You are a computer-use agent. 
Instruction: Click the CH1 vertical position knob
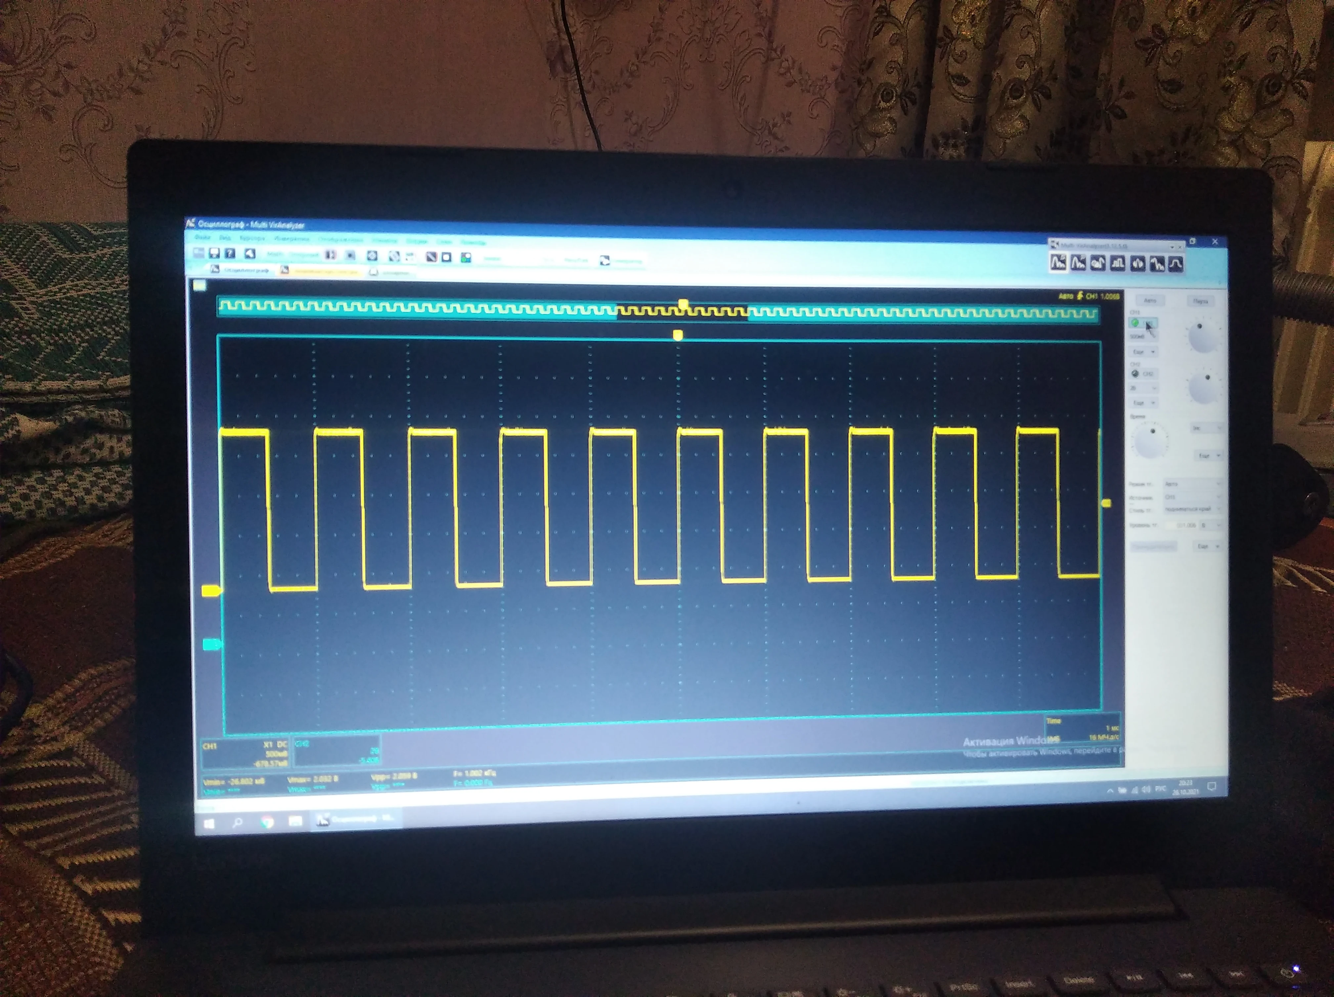tap(1204, 337)
